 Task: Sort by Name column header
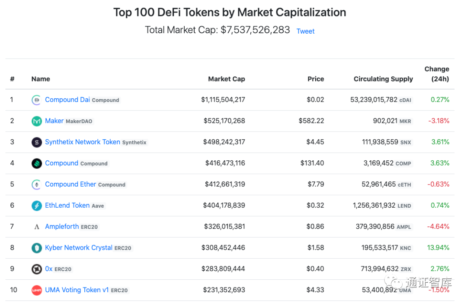[x=41, y=79]
